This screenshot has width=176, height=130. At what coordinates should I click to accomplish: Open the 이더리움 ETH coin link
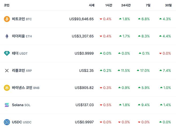point(22,36)
